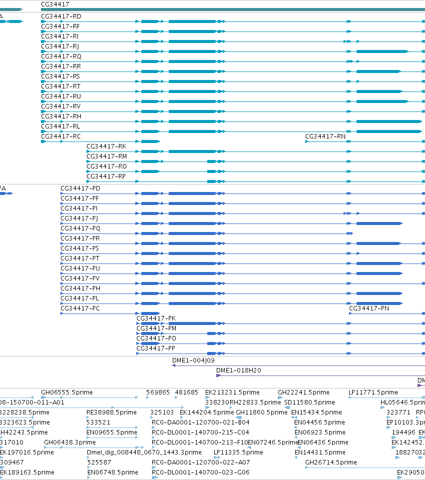Click protein label CG34417-PP

tap(156, 348)
